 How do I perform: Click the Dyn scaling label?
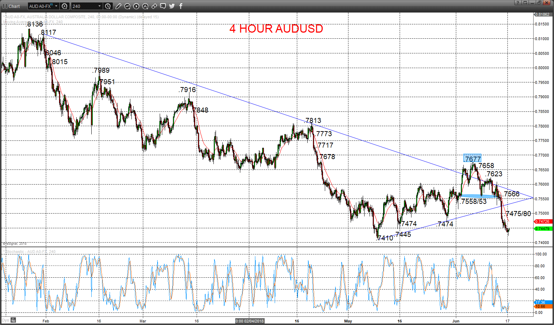point(5,320)
